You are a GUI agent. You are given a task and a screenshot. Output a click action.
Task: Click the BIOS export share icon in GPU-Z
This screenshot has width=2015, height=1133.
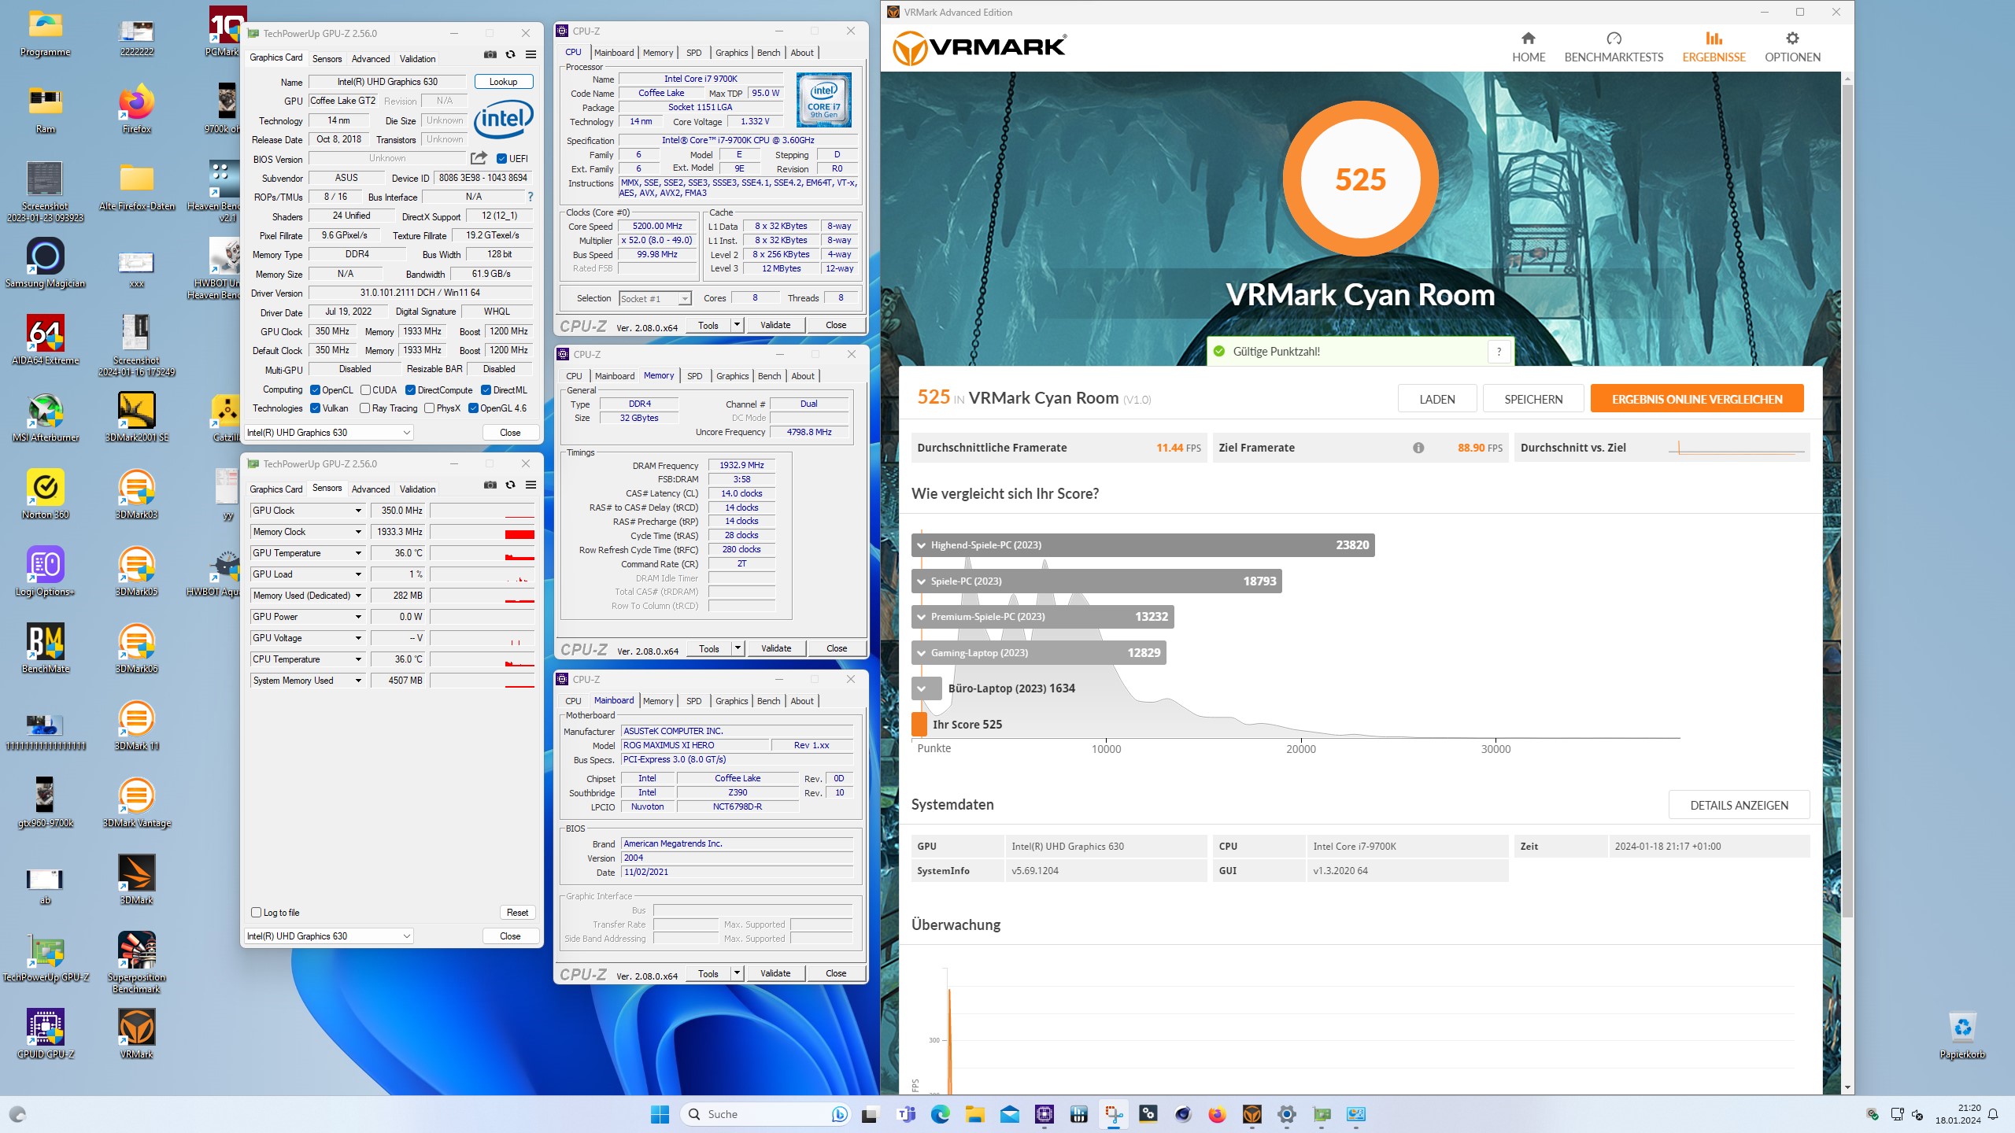coord(479,158)
